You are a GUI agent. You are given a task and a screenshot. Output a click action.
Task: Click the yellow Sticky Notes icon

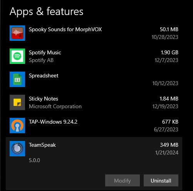click(17, 102)
